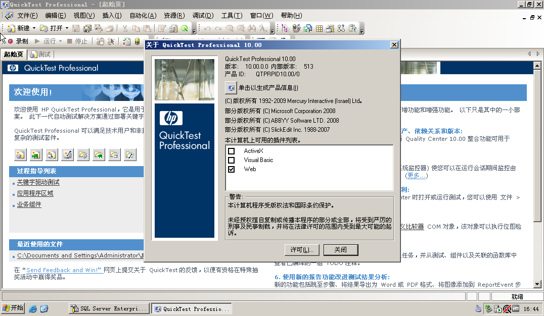
Task: Click the open scripted component folder icon
Action: pos(130,154)
